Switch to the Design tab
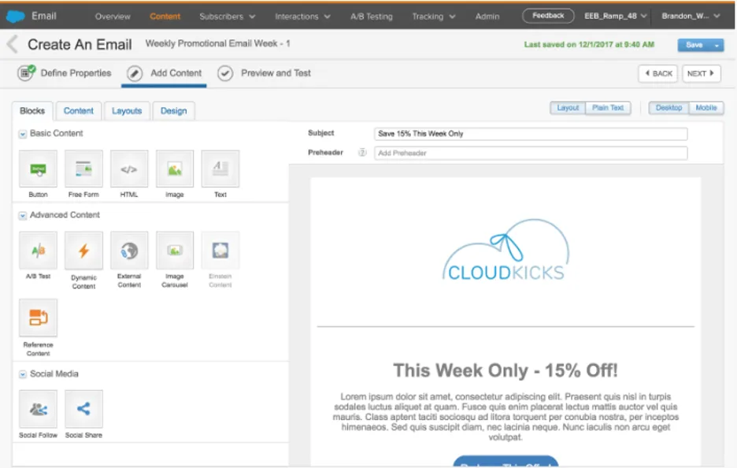This screenshot has height=468, width=737. click(173, 111)
